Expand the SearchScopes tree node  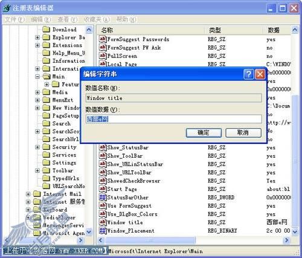coord(37,131)
